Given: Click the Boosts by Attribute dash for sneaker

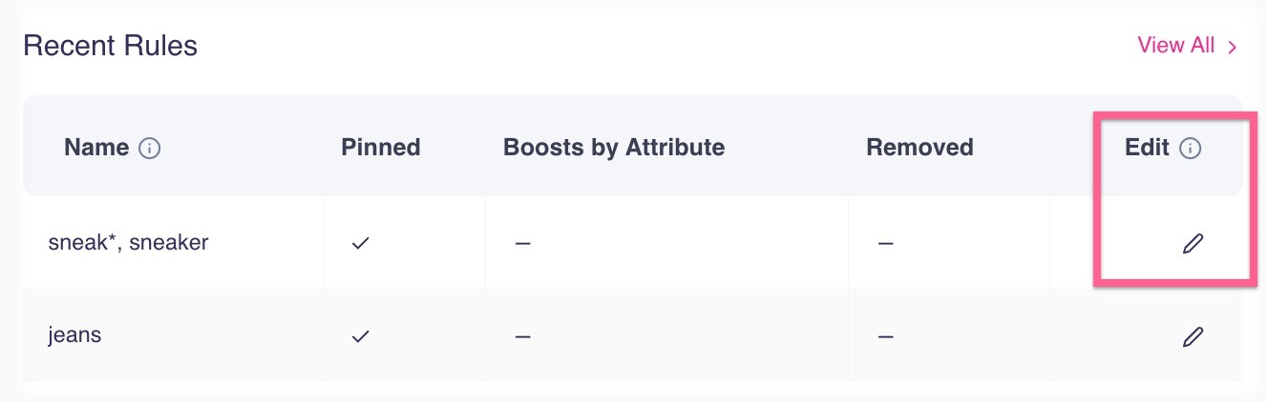Looking at the screenshot, I should tap(522, 243).
